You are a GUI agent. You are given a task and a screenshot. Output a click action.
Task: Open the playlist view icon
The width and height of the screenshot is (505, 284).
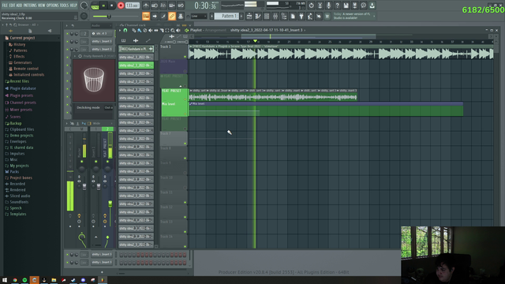coord(249,16)
